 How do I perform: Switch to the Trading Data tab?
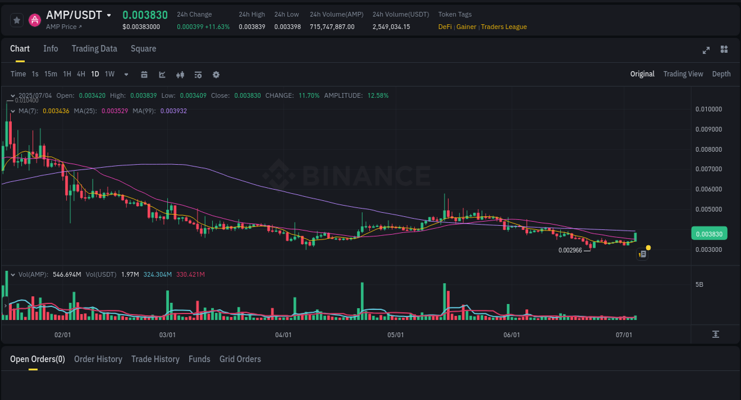point(94,49)
